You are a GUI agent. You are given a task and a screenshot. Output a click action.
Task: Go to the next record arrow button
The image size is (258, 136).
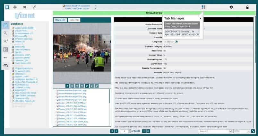[144, 131]
